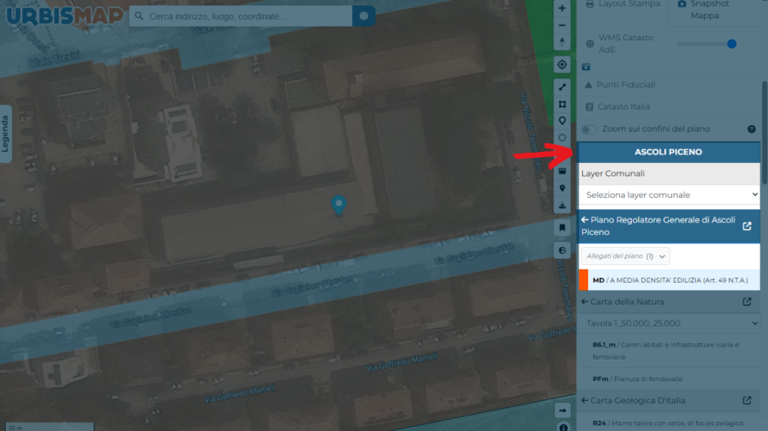Select the R24 / Marne talora con selce row

coord(669,423)
